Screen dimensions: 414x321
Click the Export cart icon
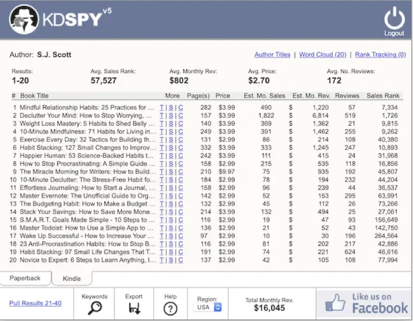point(134,308)
